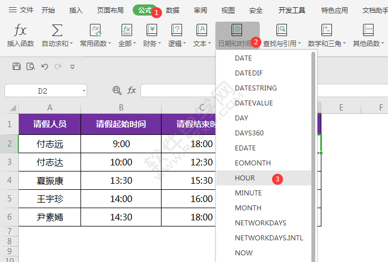
Task: Choose NETWORKDAYS from the function list
Action: tap(264, 223)
